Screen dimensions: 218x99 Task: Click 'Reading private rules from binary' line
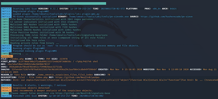35,43
